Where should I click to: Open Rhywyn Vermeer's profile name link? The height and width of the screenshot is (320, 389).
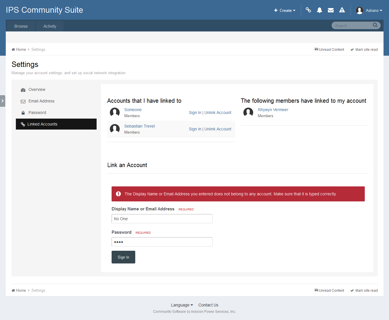point(273,110)
